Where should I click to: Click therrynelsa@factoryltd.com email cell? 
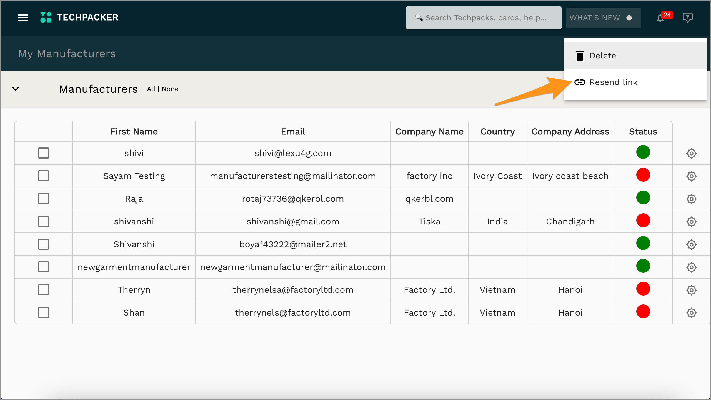pyautogui.click(x=293, y=290)
